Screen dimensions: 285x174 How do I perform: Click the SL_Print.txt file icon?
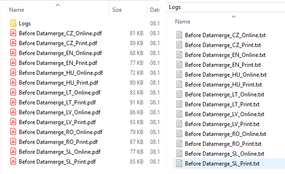point(179,164)
